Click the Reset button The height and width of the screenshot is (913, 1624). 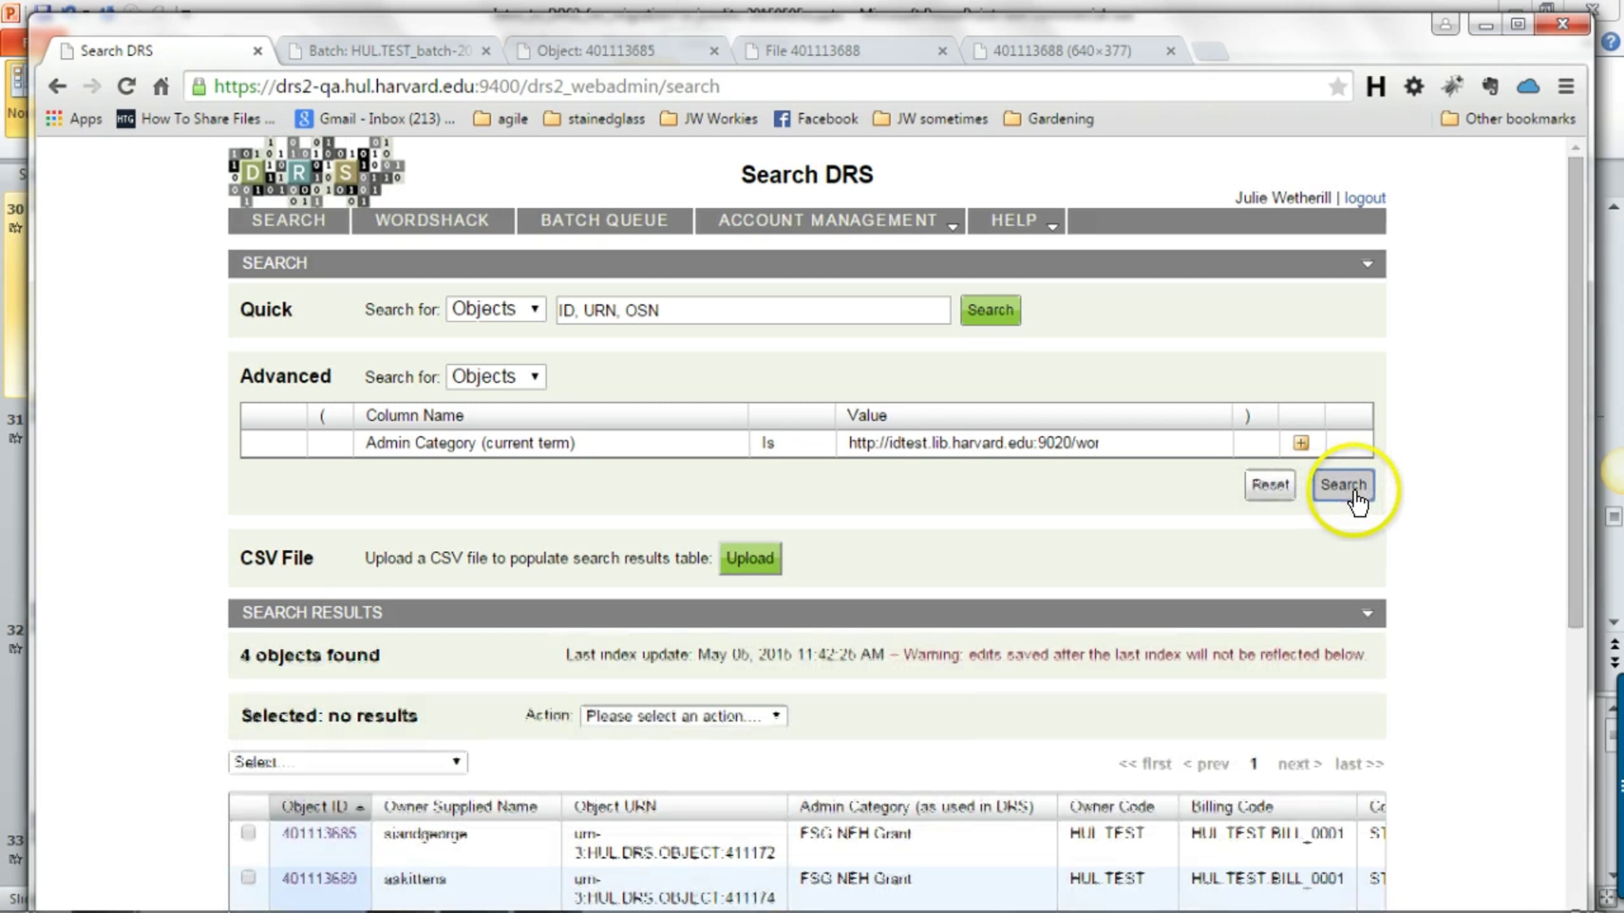[x=1269, y=485]
